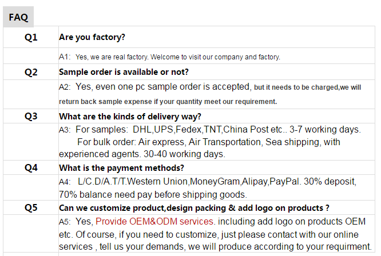
Task: Select the A1 real factory answer text
Action: point(169,57)
